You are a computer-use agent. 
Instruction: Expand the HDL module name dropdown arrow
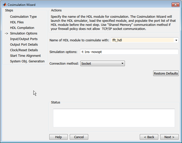click(176, 40)
